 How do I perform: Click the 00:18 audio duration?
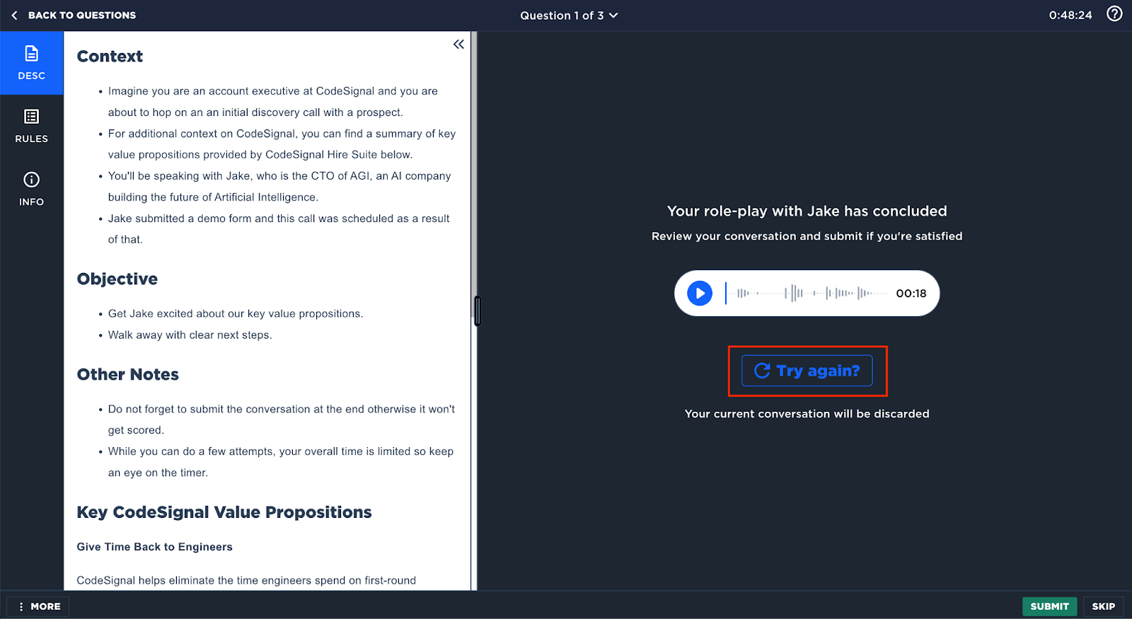point(911,294)
